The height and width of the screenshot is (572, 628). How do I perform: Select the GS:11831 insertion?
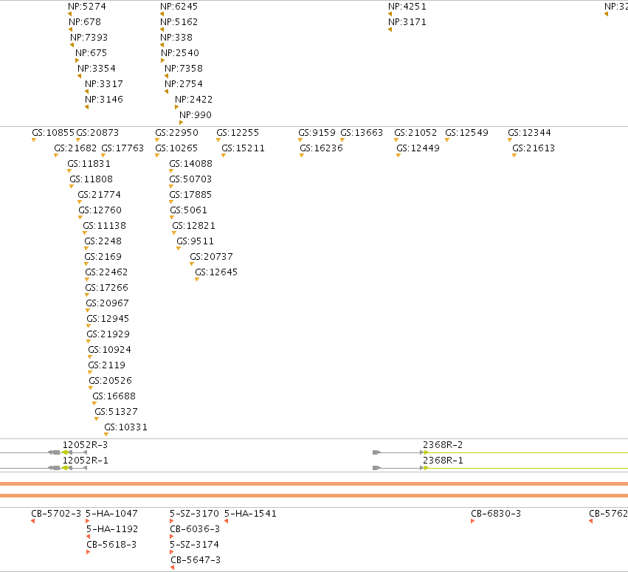(x=89, y=164)
